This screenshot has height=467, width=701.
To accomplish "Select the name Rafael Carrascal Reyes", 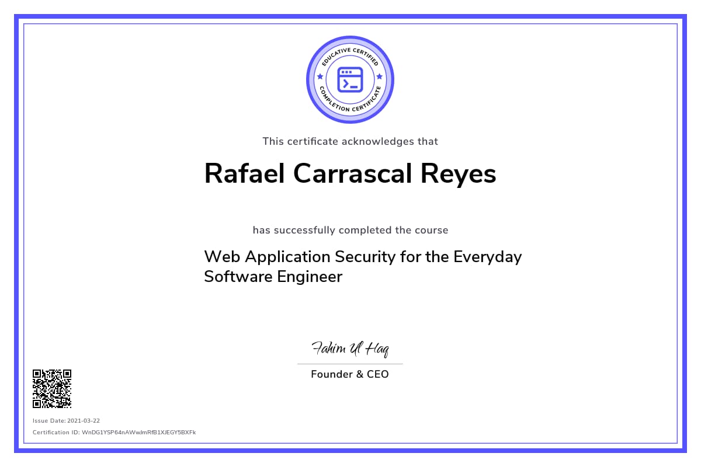I will coord(350,173).
